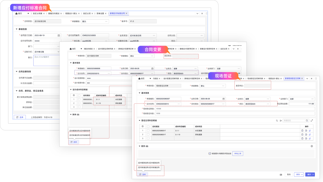
Task: Open the 提交 button dropdown arrow
Action: click(313, 174)
